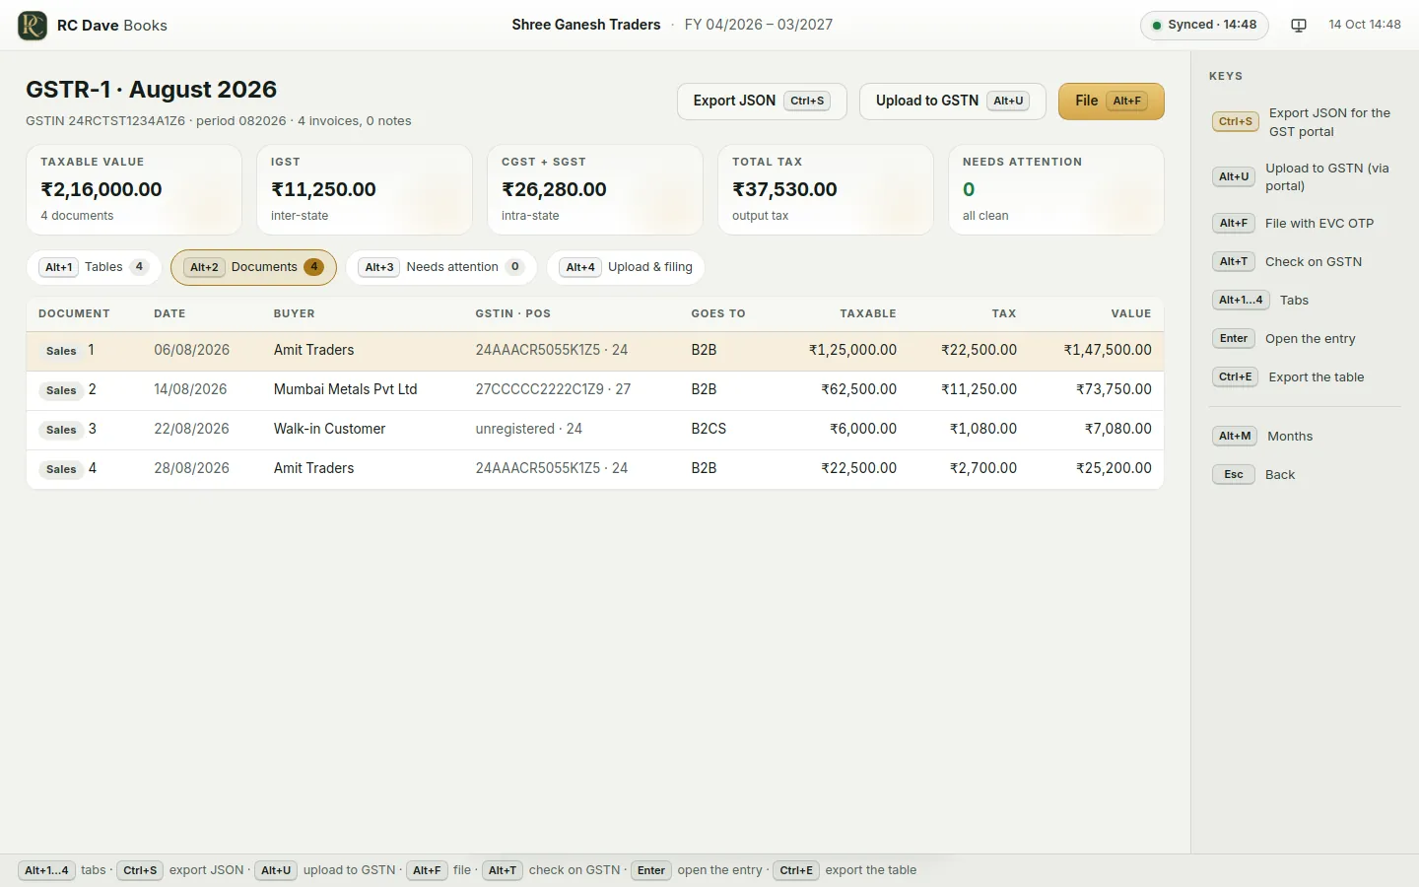Click Sales 4 invoice dated 28/08/2026
Image resolution: width=1419 pixels, height=887 pixels.
(x=595, y=469)
